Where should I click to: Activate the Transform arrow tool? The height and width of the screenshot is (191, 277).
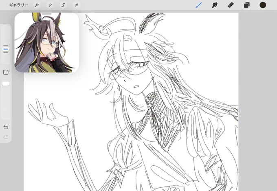(77, 5)
